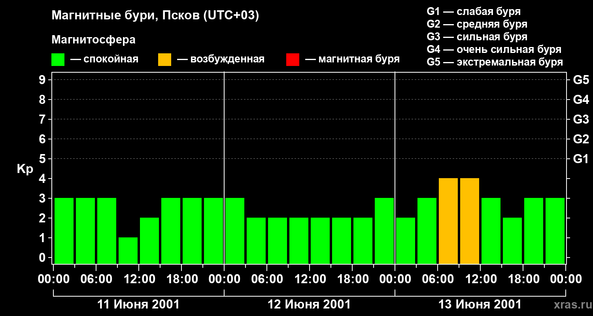
Task: Click the G1 marker on the right axis
Action: (x=581, y=159)
